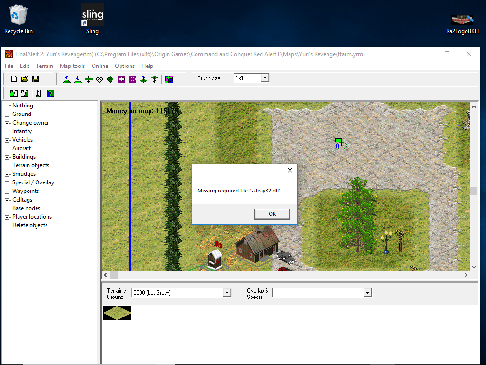The image size is (486, 365).
Task: Click the large green tree on map
Action: [x=357, y=214]
